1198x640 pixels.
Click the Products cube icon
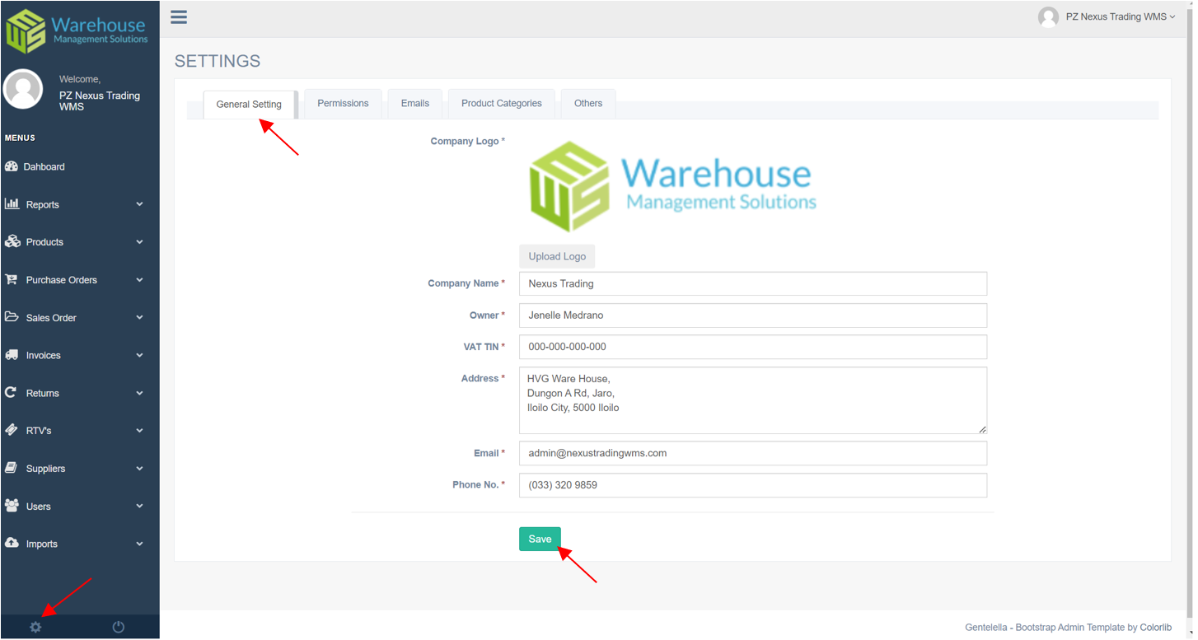point(13,241)
